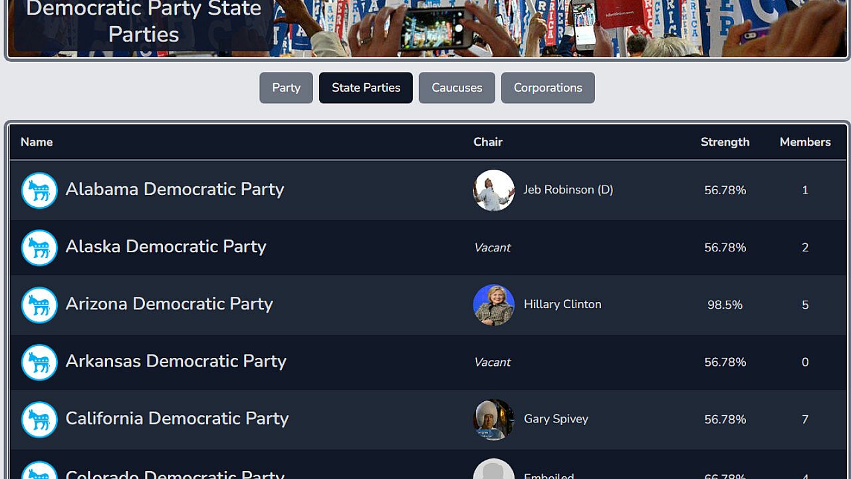Go to the Caucuses tab
The height and width of the screenshot is (479, 851).
click(x=457, y=88)
